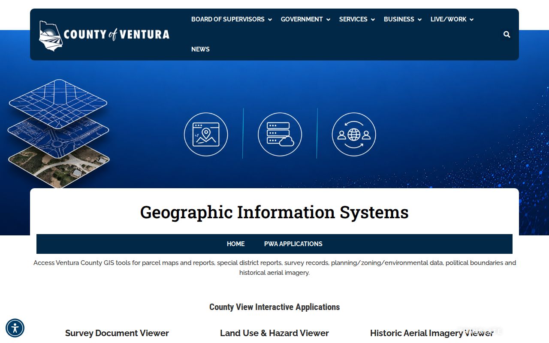
Task: Click the County of Ventura logo
Action: click(104, 36)
